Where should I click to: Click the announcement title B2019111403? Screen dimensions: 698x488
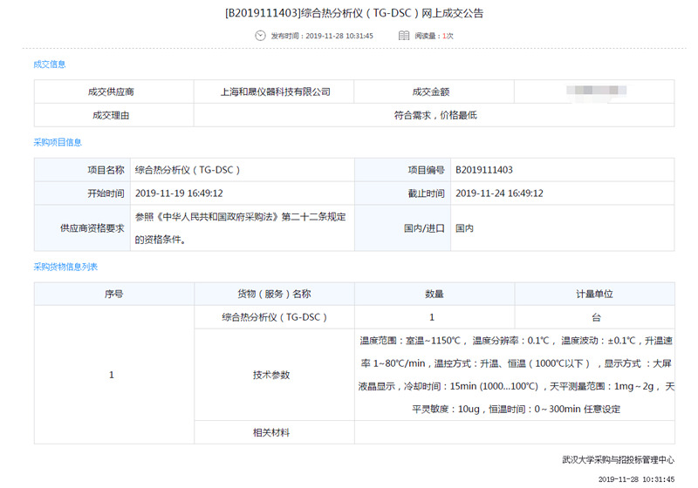click(x=353, y=13)
